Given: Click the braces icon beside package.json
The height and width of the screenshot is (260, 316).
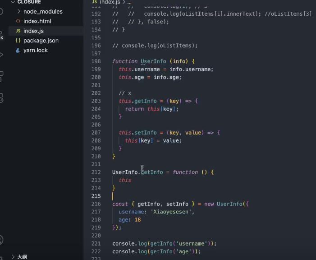Looking at the screenshot, I should pos(18,40).
